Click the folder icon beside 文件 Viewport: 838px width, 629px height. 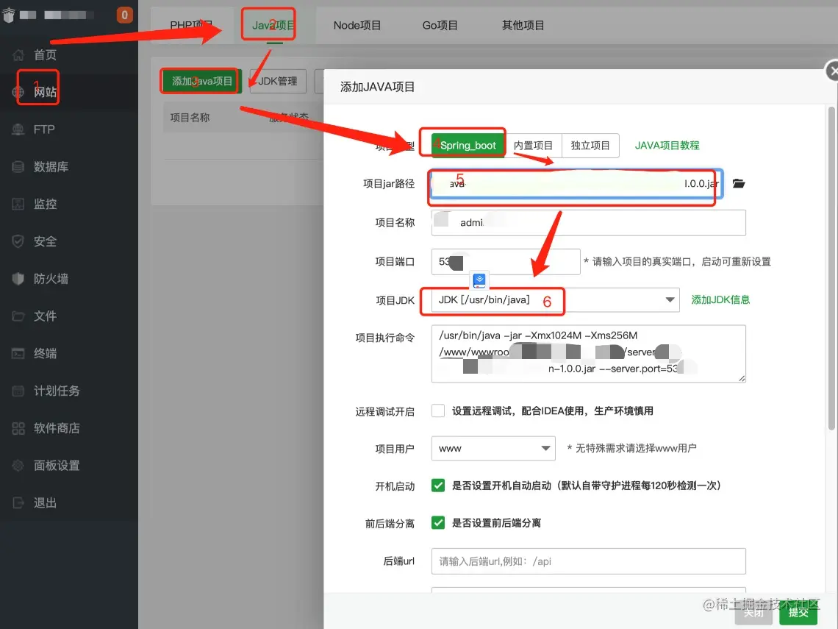(18, 316)
